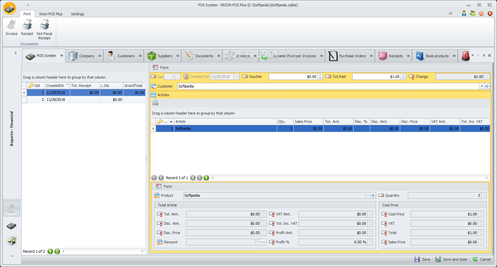This screenshot has width=497, height=267.
Task: Open the Suppliers tab
Action: click(x=163, y=56)
